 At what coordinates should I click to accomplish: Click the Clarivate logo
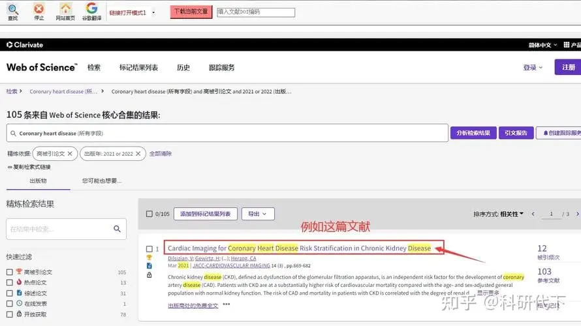point(25,45)
